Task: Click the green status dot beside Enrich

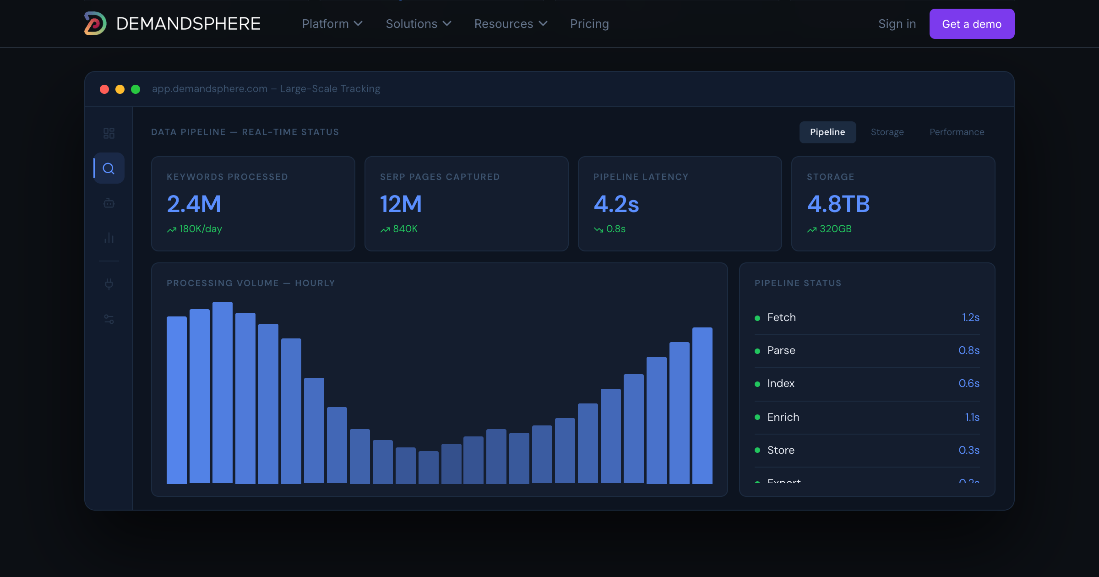Action: 757,417
